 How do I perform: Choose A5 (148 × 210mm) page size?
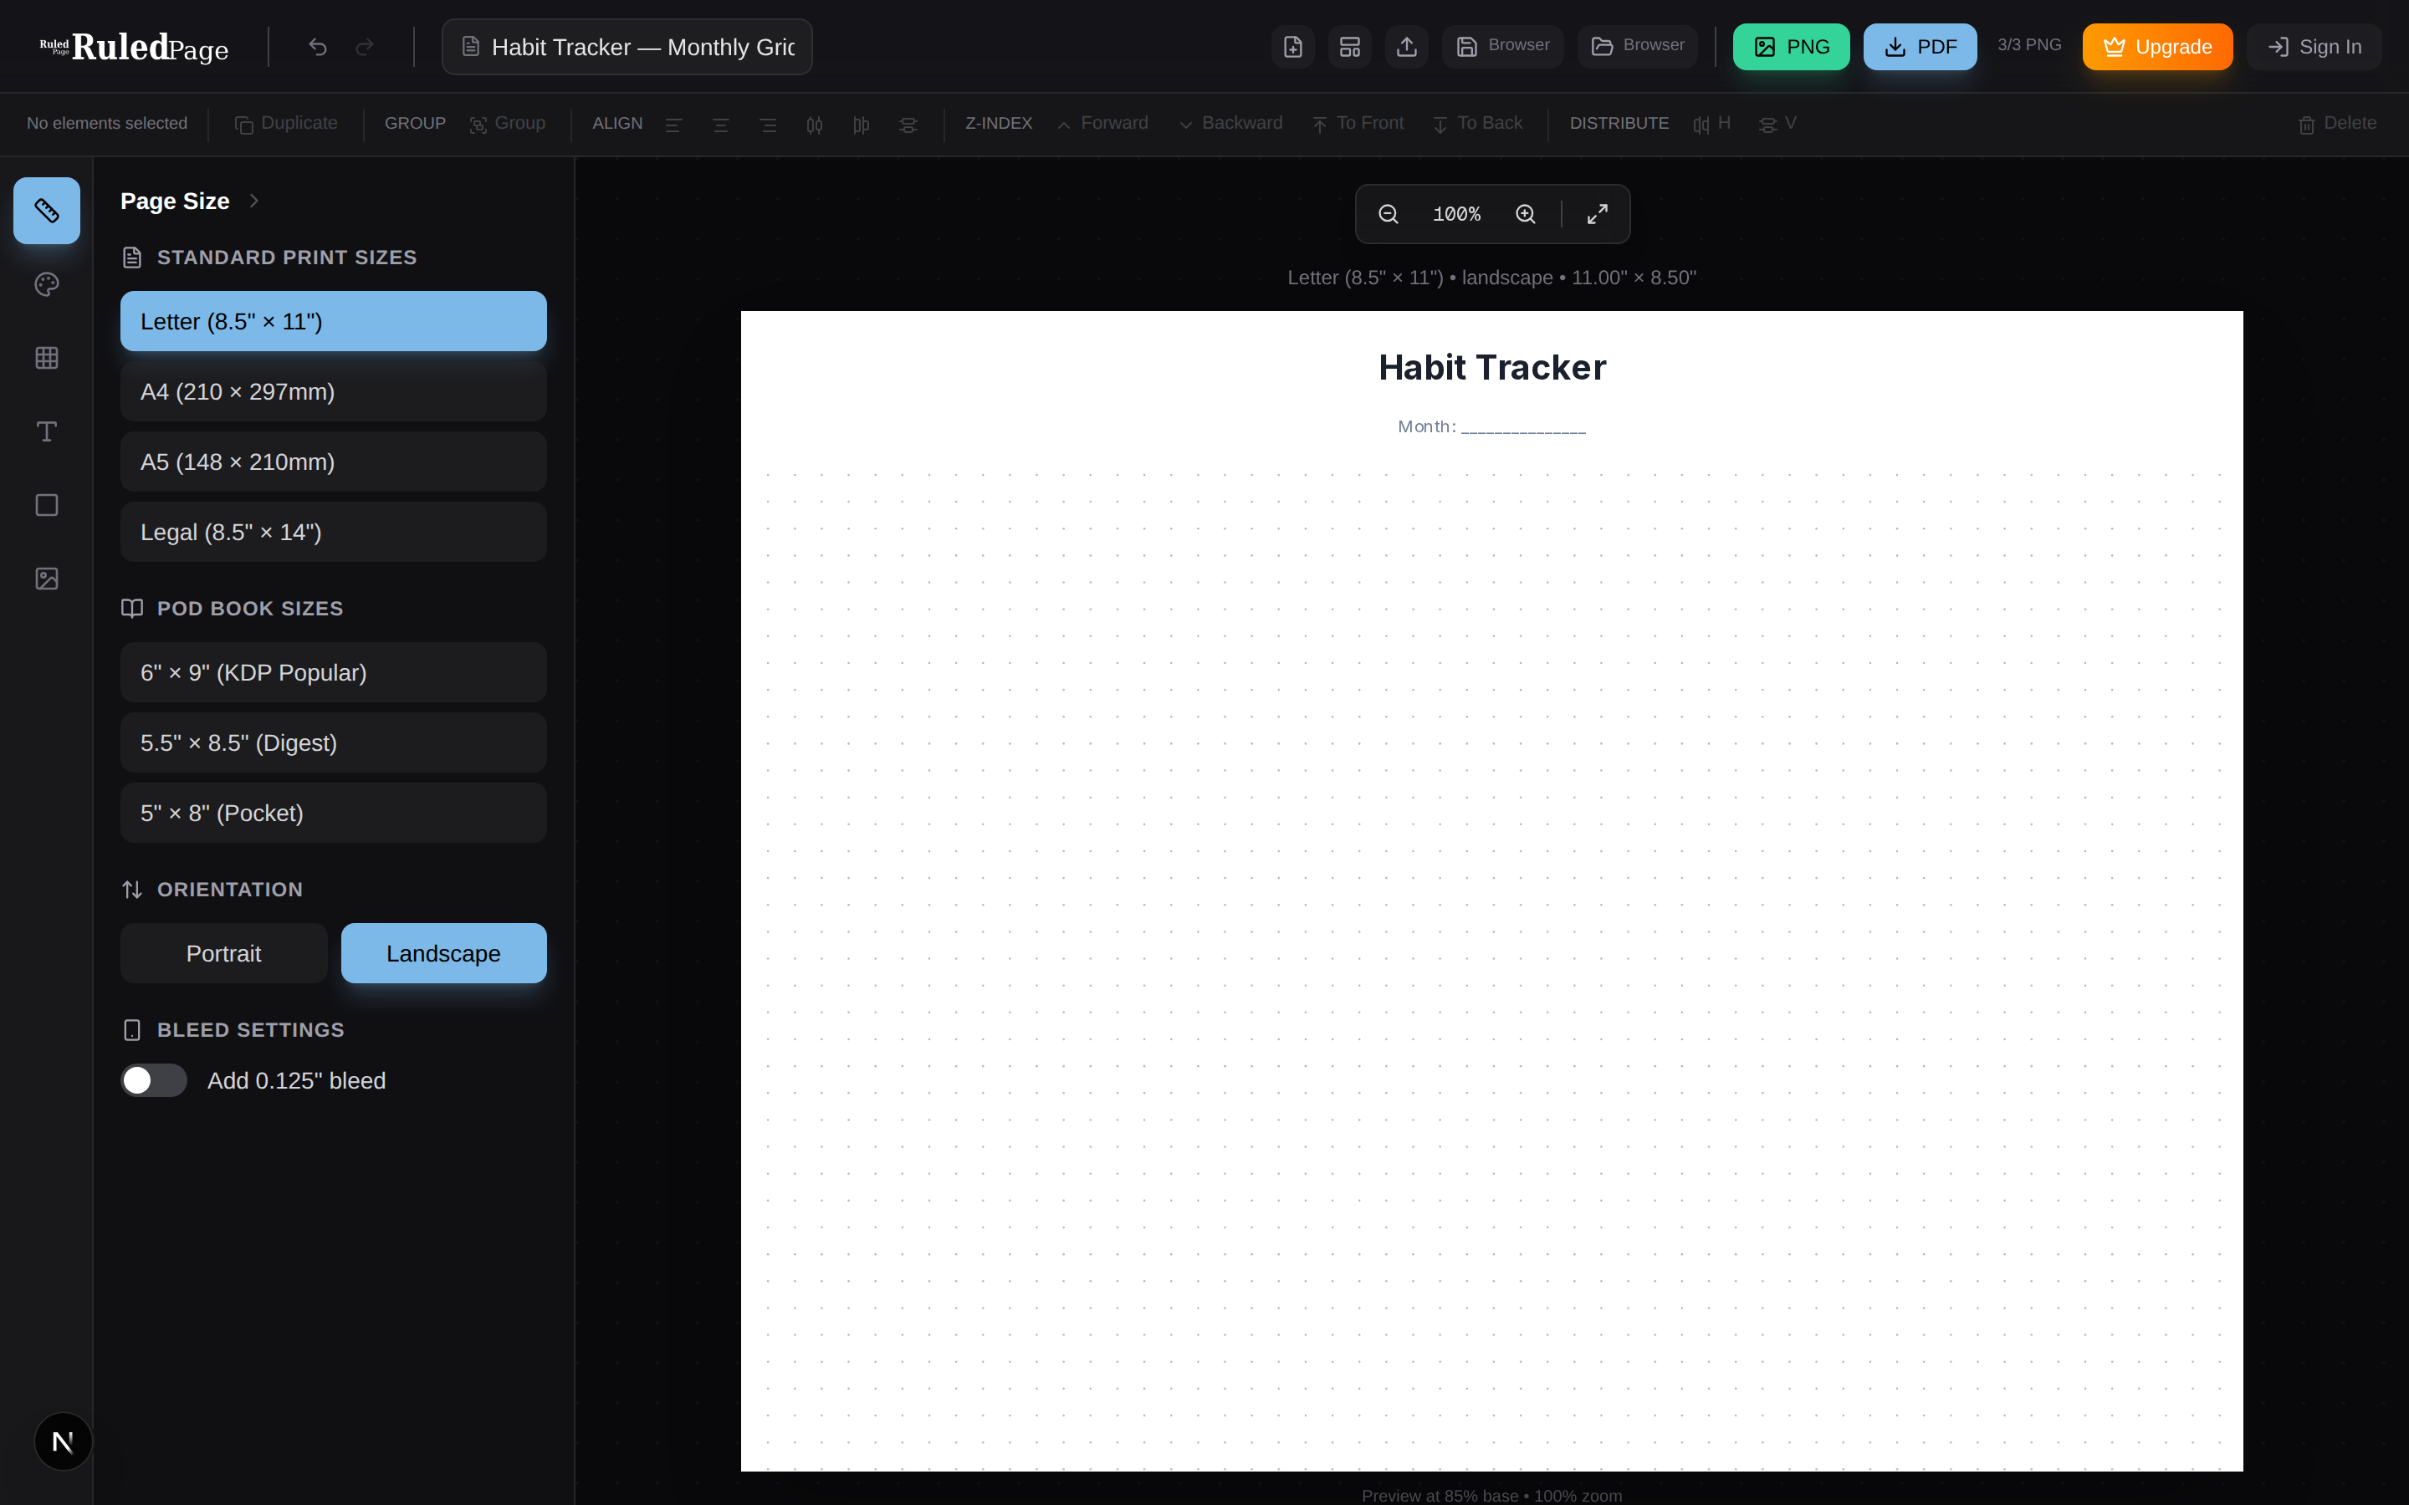(x=334, y=462)
